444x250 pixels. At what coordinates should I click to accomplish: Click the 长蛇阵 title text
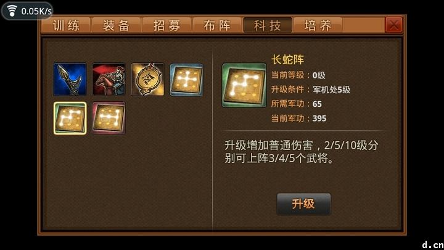coord(287,59)
